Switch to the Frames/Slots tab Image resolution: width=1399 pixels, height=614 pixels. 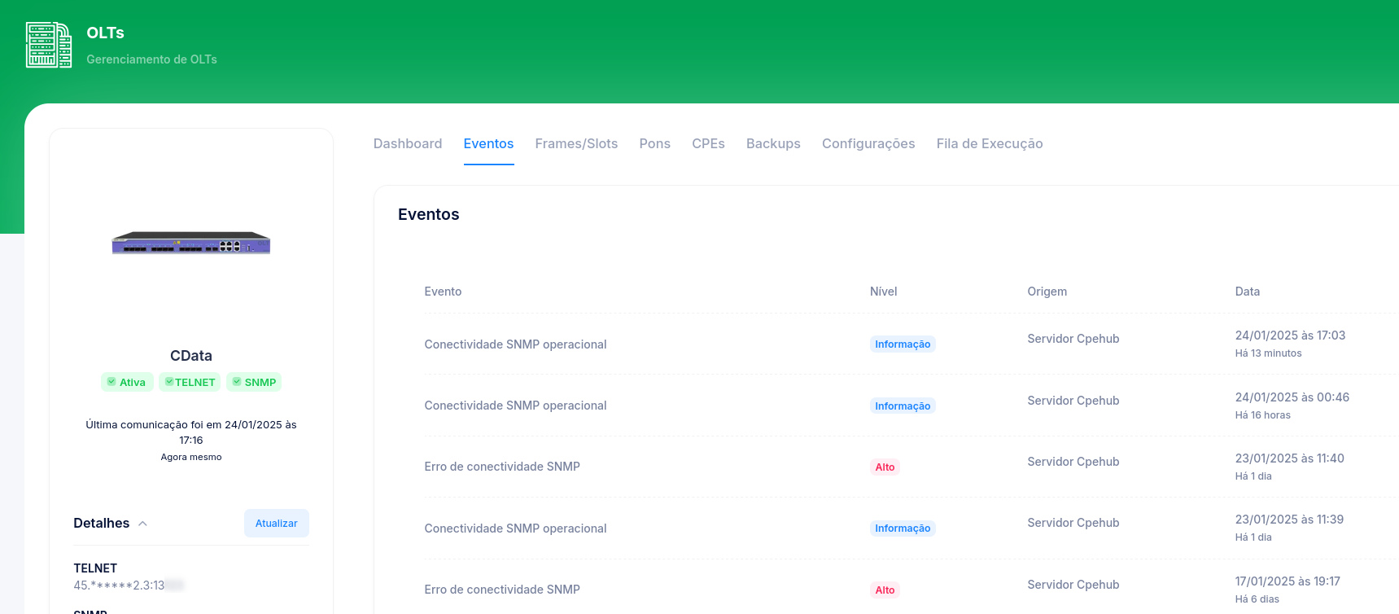coord(576,143)
